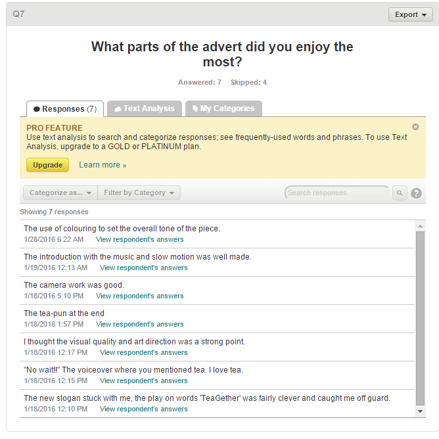The image size is (439, 439).
Task: Select the response 'The camera work was good.'
Action: [74, 285]
